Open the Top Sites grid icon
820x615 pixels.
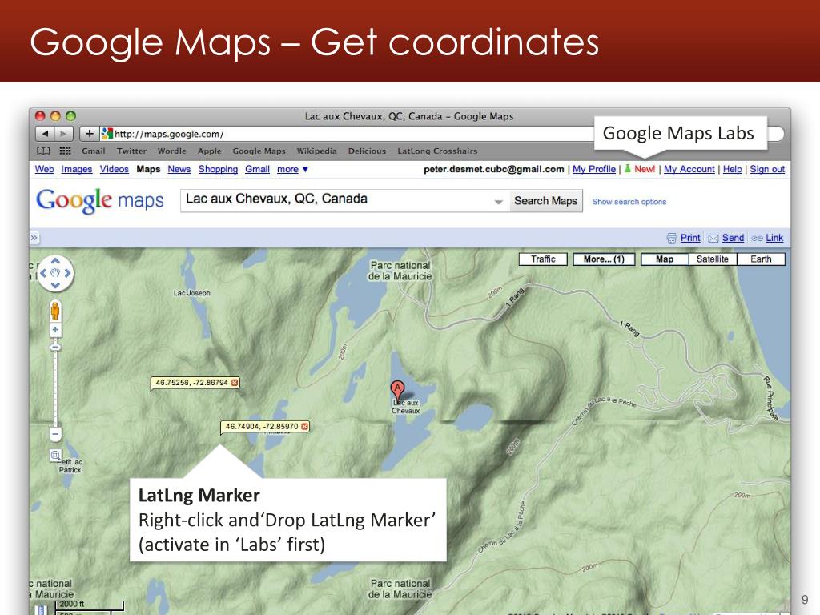[x=66, y=151]
